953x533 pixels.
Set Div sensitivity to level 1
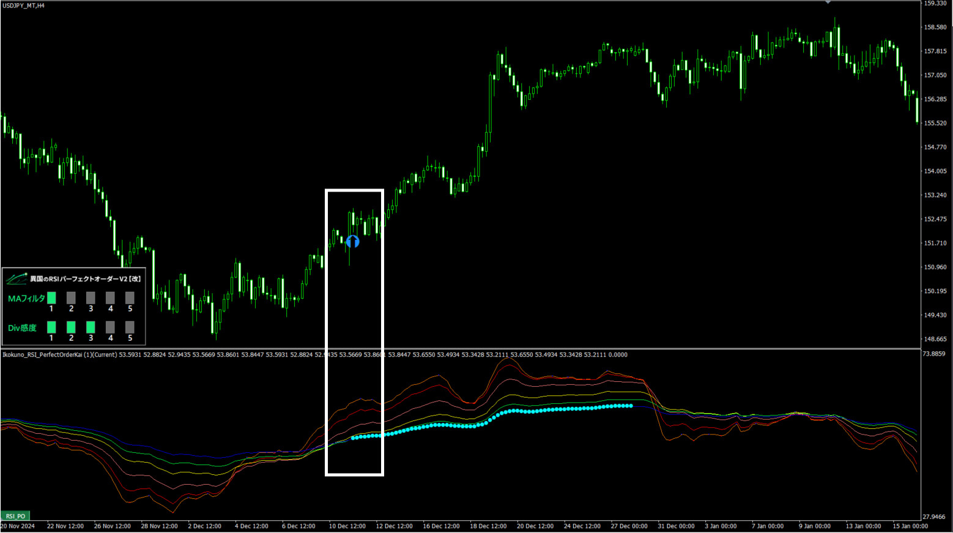point(51,327)
